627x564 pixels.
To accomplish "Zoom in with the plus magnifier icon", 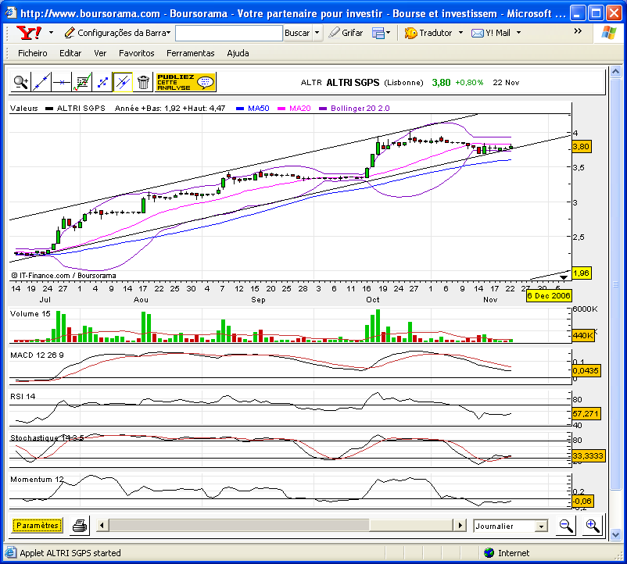I will 593,526.
